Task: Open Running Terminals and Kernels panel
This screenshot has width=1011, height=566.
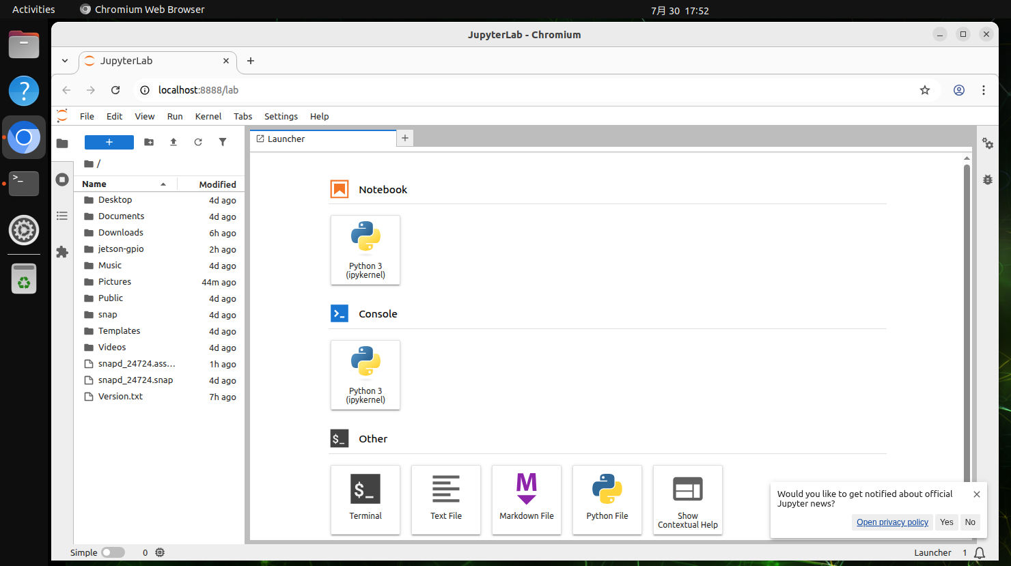Action: click(62, 180)
